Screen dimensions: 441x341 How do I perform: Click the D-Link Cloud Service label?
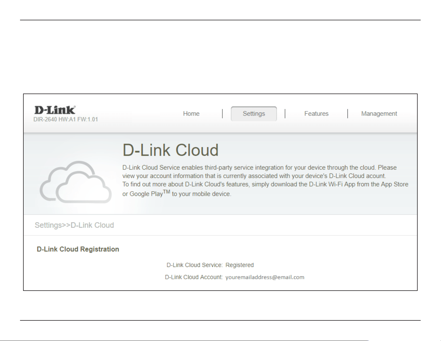194,265
